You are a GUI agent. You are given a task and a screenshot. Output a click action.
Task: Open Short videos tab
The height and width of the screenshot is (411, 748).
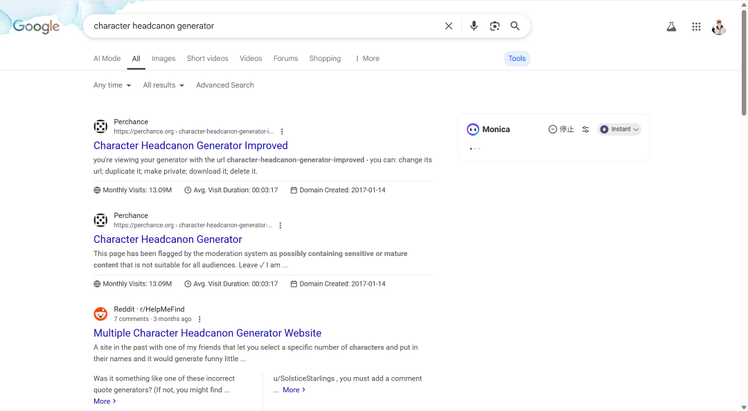click(x=208, y=59)
